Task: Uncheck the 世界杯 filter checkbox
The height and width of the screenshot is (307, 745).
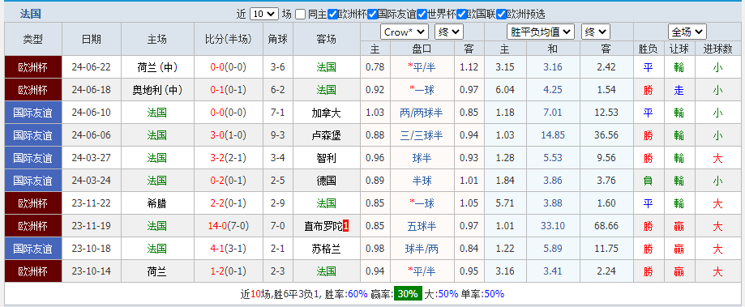Action: point(422,15)
